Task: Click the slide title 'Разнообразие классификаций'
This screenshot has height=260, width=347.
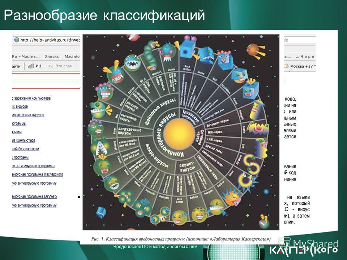Action: (104, 15)
